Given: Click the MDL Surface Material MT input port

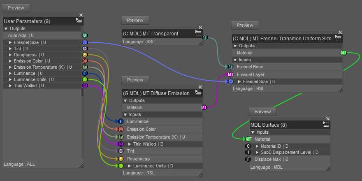Looking at the screenshot, I should [248, 139].
